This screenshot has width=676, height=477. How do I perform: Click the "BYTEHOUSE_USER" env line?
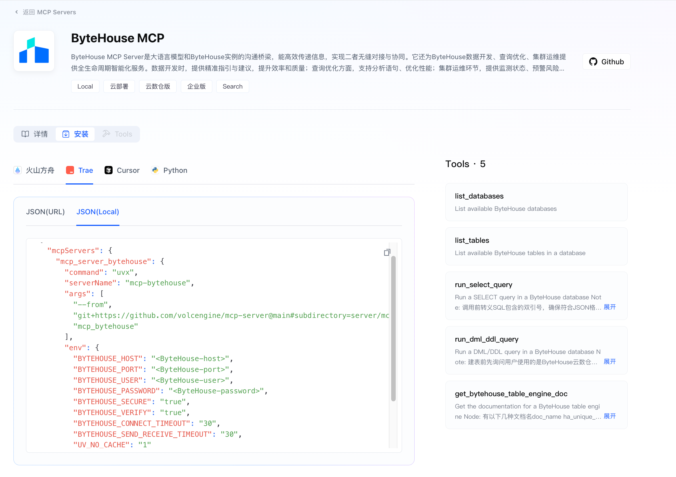click(153, 380)
